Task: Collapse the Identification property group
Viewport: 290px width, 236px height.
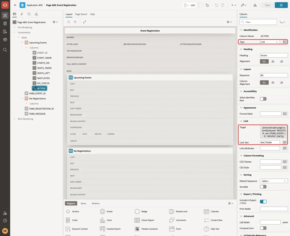Action: coord(241,30)
